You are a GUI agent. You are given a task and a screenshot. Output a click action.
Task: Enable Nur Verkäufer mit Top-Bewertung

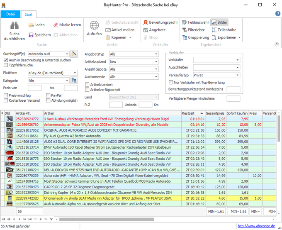pos(171,82)
